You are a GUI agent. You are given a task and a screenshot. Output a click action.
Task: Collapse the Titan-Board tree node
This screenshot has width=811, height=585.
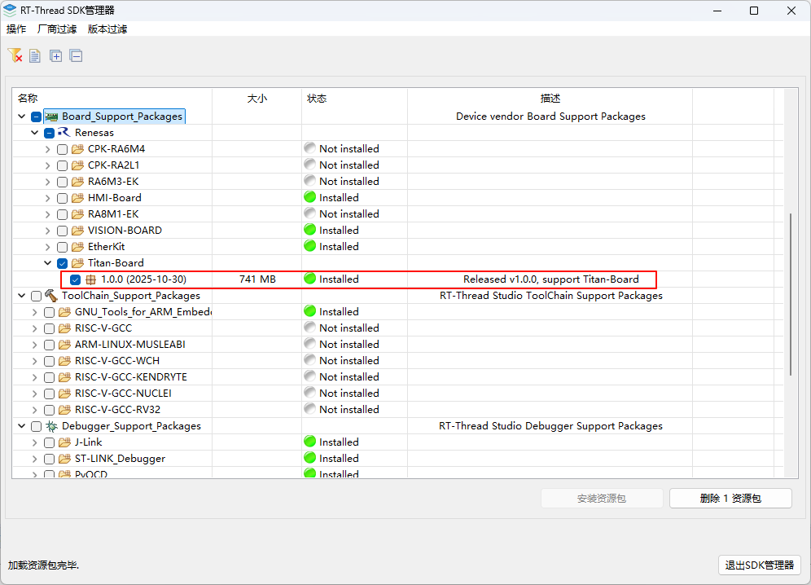pos(47,263)
